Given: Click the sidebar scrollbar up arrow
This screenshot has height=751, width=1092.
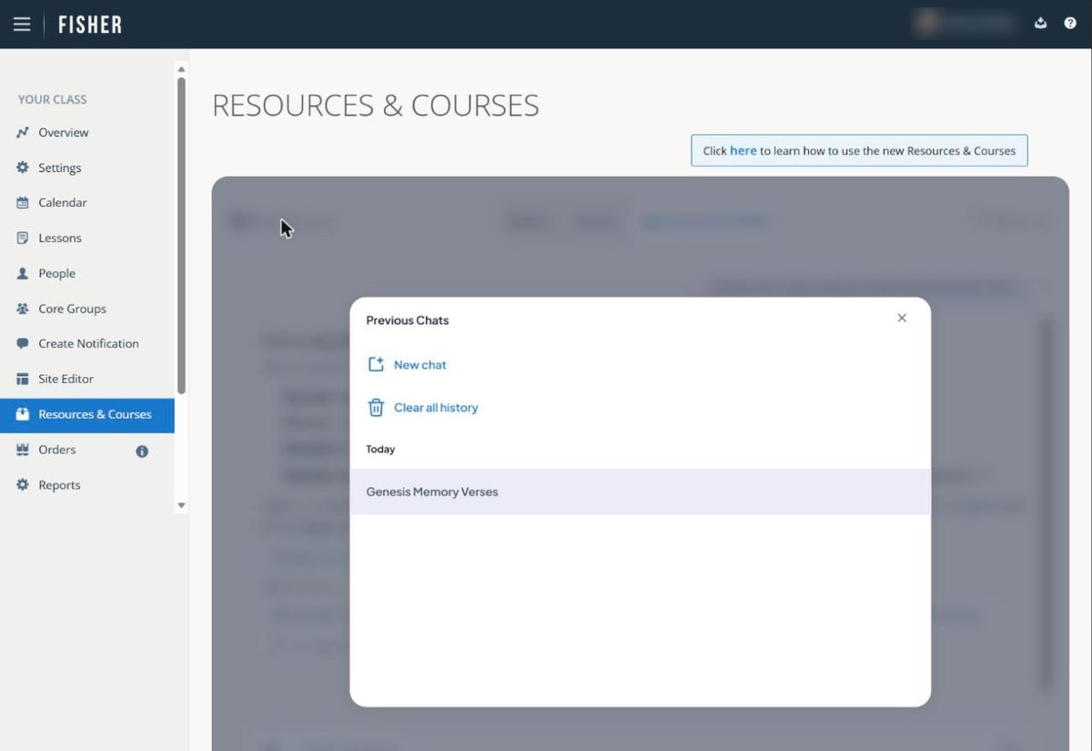Looking at the screenshot, I should (x=181, y=69).
